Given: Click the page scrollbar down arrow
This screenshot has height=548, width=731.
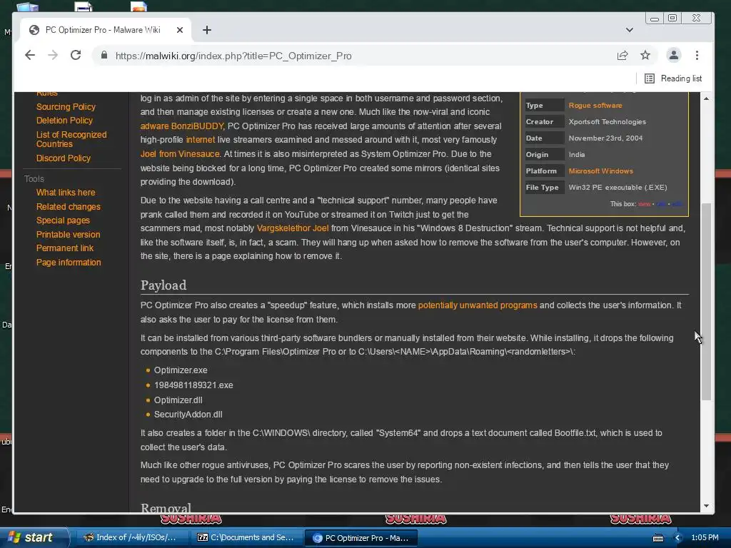Looking at the screenshot, I should coord(706,506).
